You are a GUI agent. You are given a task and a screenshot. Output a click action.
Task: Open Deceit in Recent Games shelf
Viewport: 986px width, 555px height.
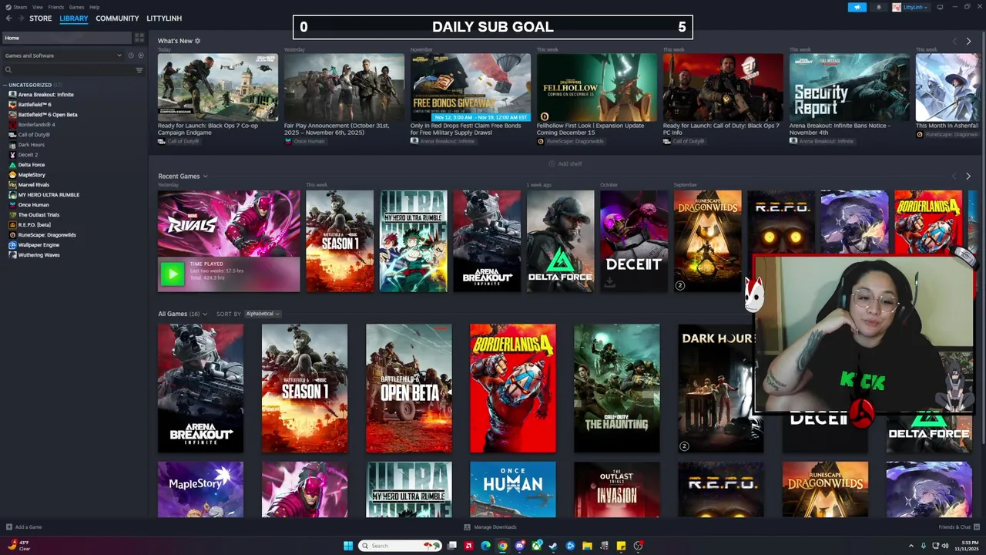633,241
